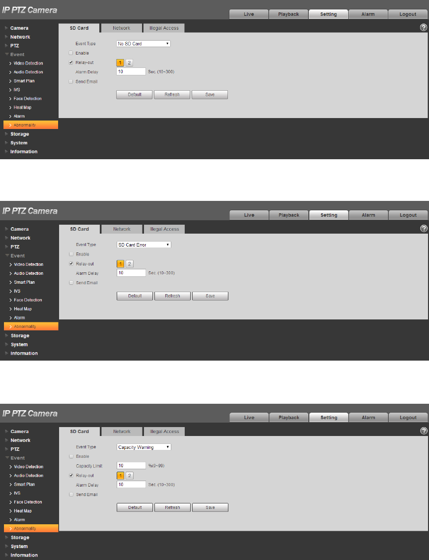The height and width of the screenshot is (560, 429).
Task: Go to Live tab in No SD Card screen
Action: [x=249, y=14]
